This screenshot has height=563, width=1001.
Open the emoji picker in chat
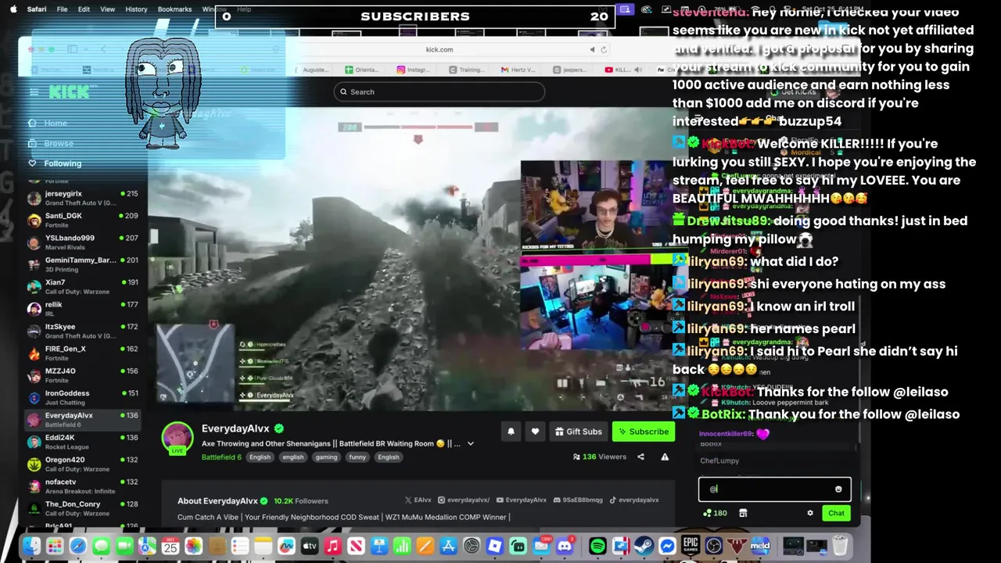click(838, 489)
